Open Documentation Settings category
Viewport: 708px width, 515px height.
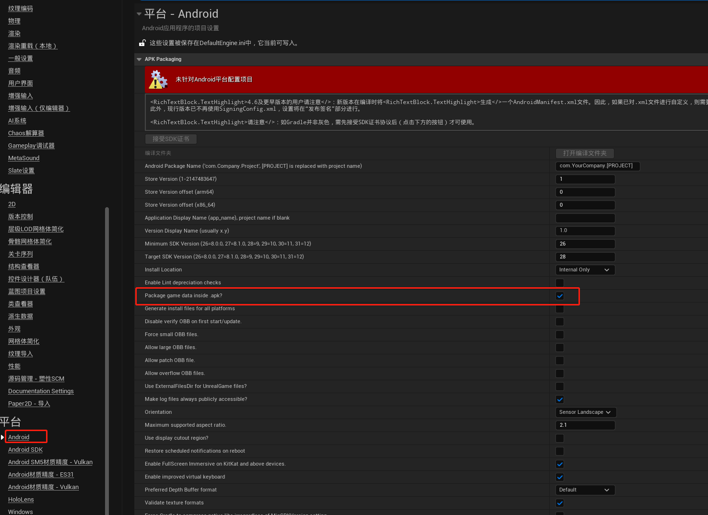[x=41, y=391]
